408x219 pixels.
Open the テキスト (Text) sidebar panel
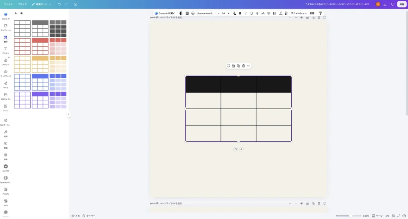pos(6,50)
